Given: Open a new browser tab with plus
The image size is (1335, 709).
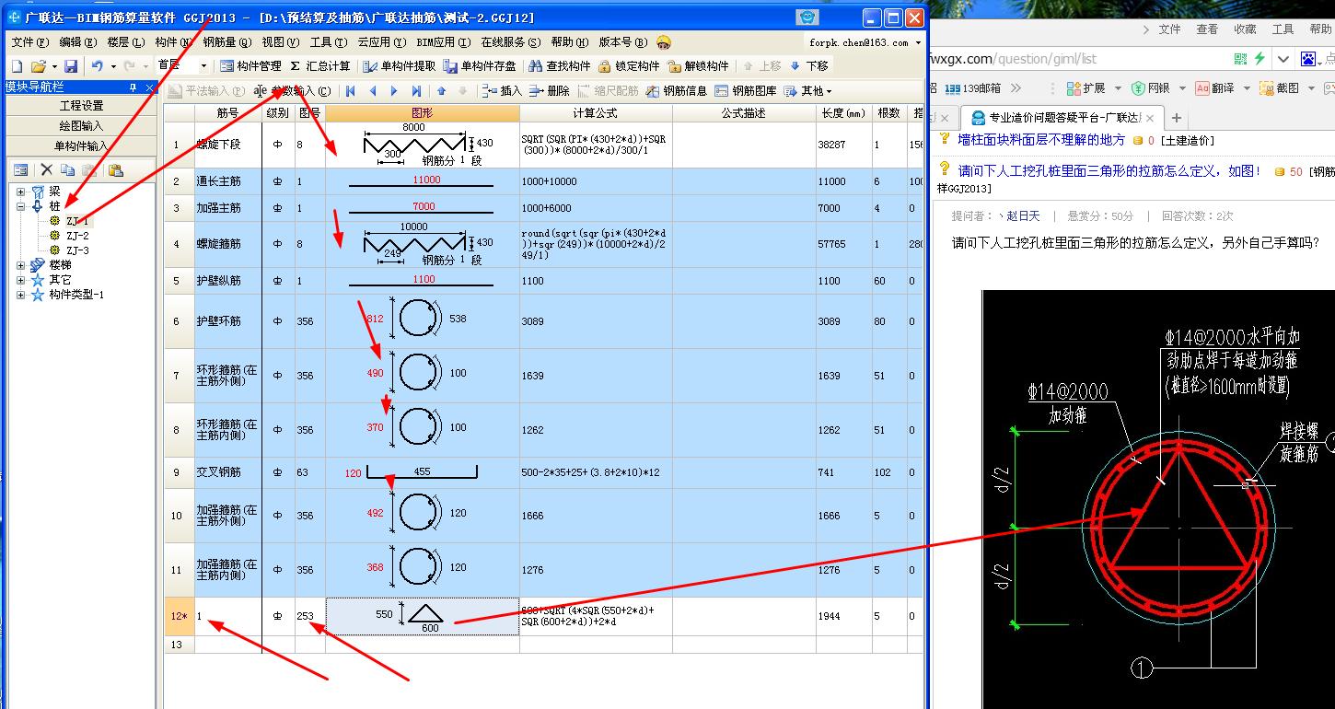Looking at the screenshot, I should click(1177, 118).
